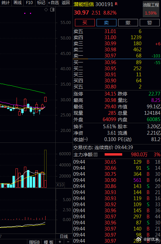Click the 跌停 value 22.77
The width and height of the screenshot is (161, 244).
[154, 94]
